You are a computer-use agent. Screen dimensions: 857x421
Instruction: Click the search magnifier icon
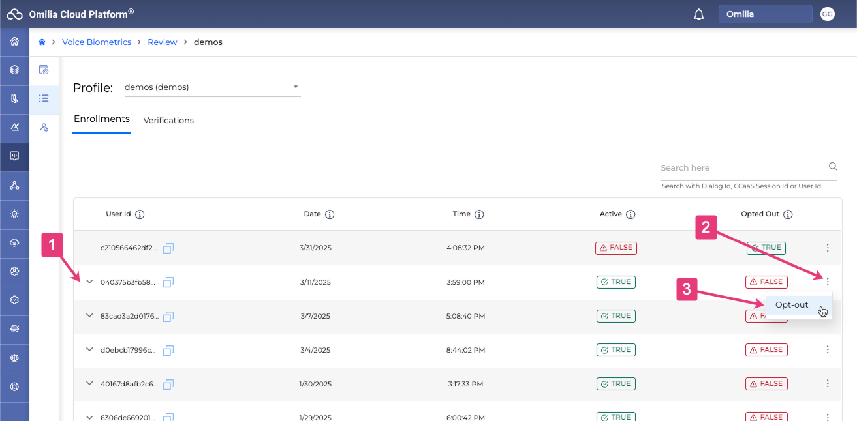(x=832, y=166)
